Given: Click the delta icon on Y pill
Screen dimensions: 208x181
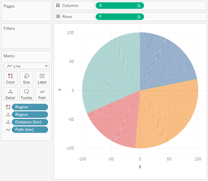Looking at the screenshot, I should [x=139, y=17].
